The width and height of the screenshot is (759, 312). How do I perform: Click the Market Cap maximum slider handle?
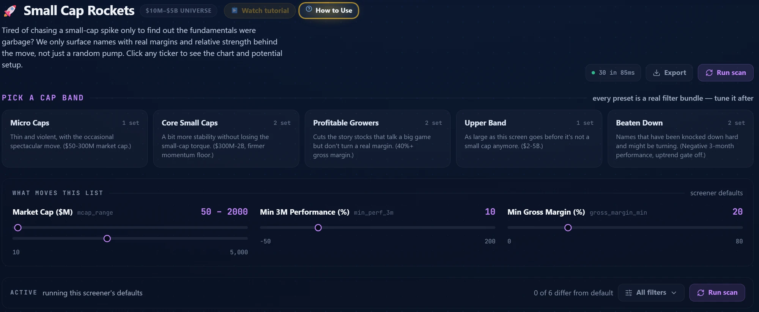107,238
